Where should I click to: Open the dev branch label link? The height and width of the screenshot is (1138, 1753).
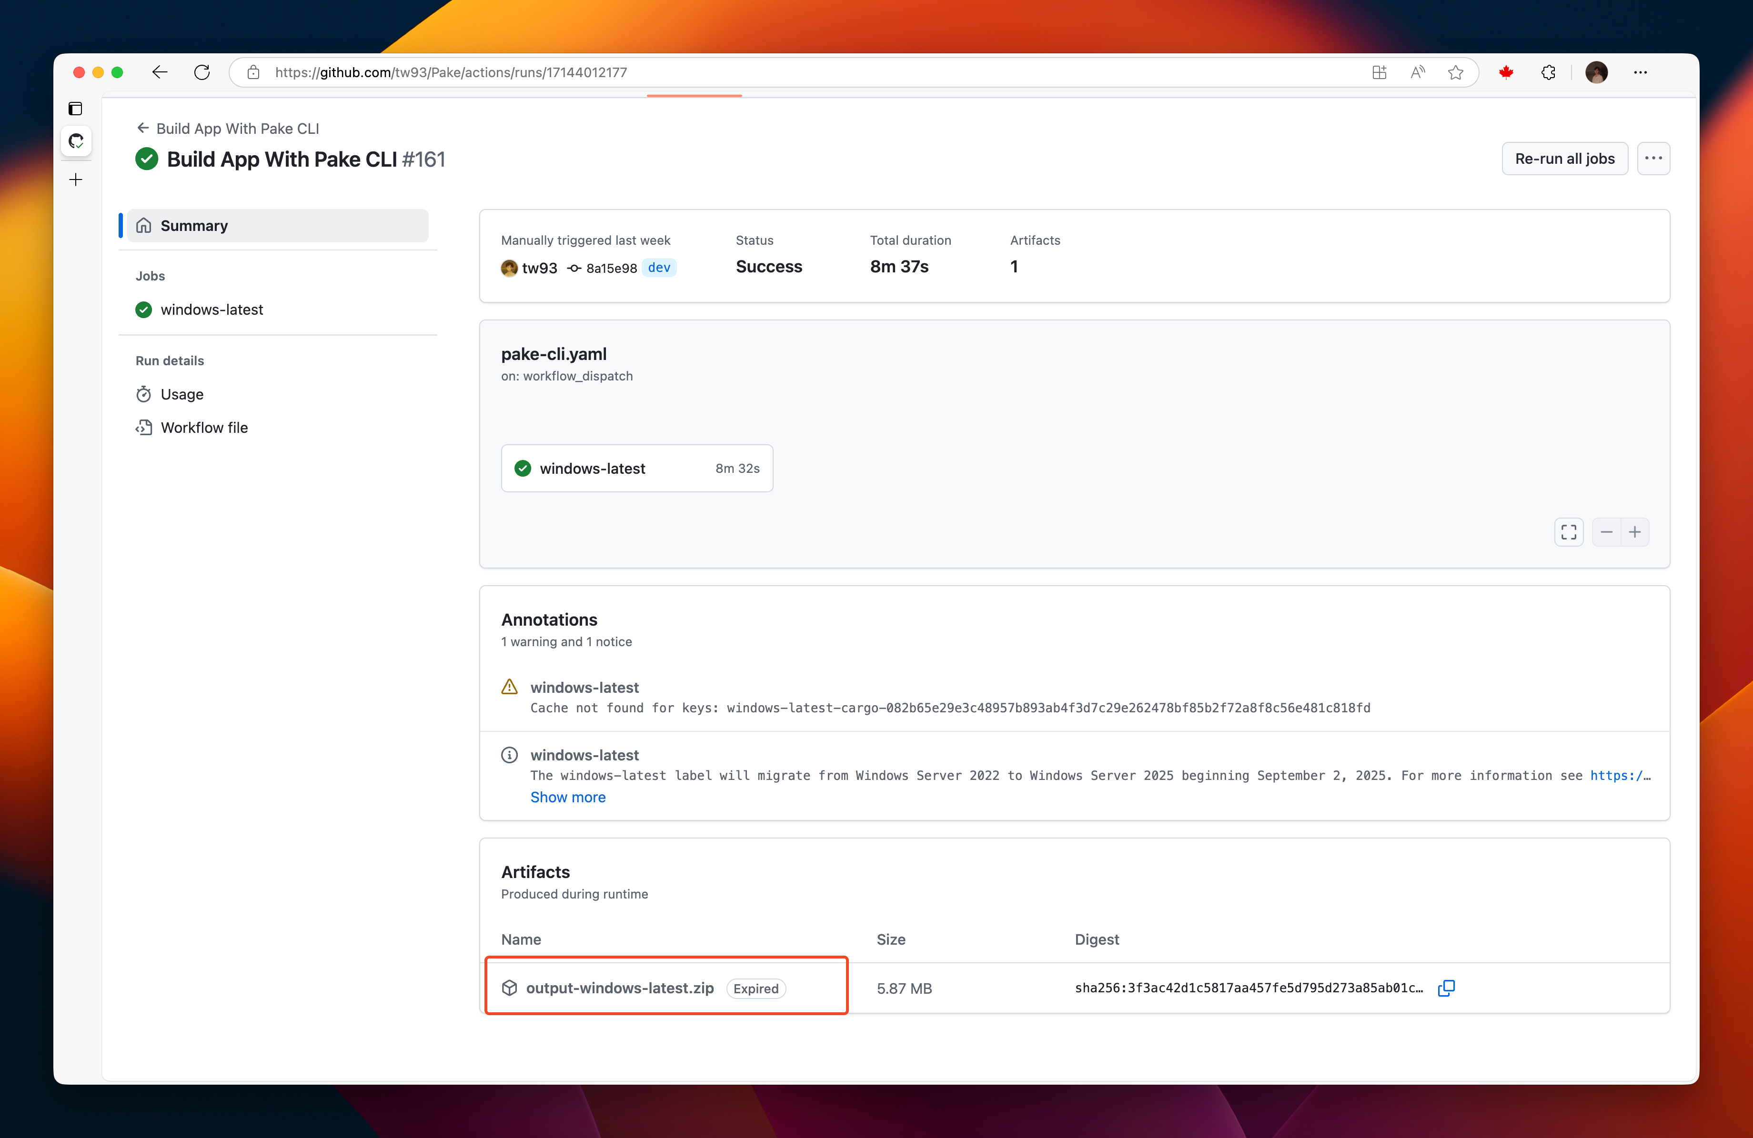pyautogui.click(x=658, y=267)
